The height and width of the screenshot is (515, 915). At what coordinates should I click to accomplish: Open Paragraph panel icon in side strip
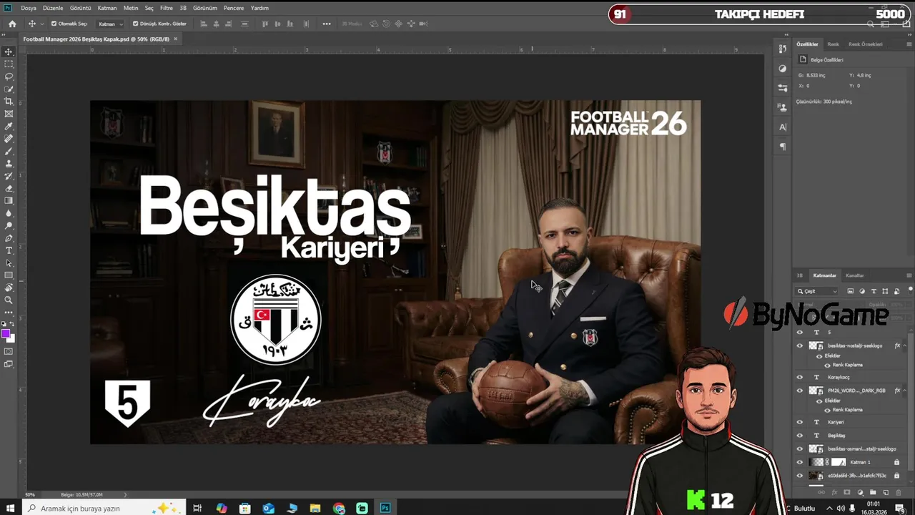click(783, 147)
